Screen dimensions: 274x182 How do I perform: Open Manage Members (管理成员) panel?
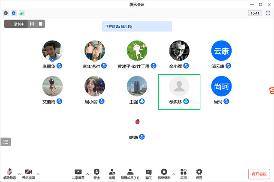(x=130, y=173)
